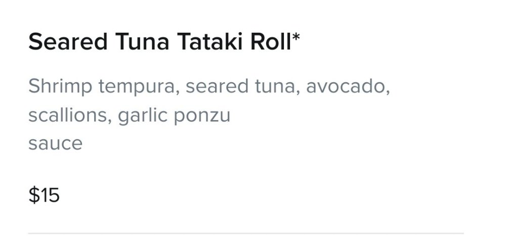The height and width of the screenshot is (236, 506).
Task: Click the word 'sauce' on the last line
Action: click(x=55, y=144)
